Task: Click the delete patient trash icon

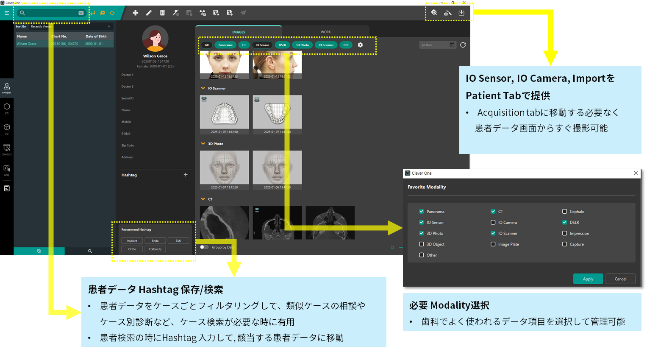Action: [x=162, y=13]
